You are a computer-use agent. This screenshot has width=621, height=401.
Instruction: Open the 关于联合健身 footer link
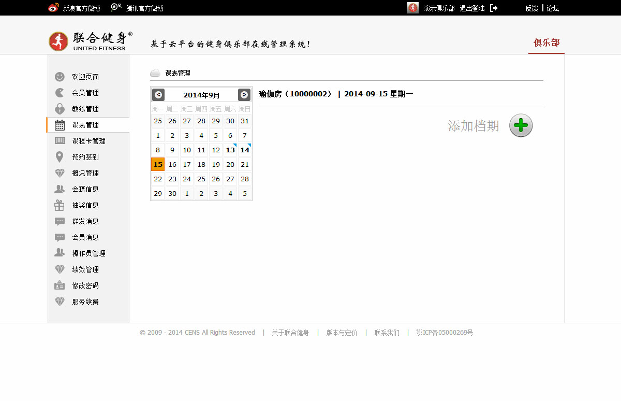click(x=290, y=333)
